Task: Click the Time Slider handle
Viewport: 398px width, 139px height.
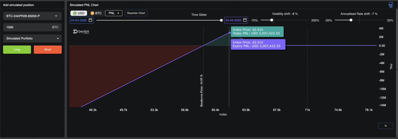Action: [x=221, y=20]
